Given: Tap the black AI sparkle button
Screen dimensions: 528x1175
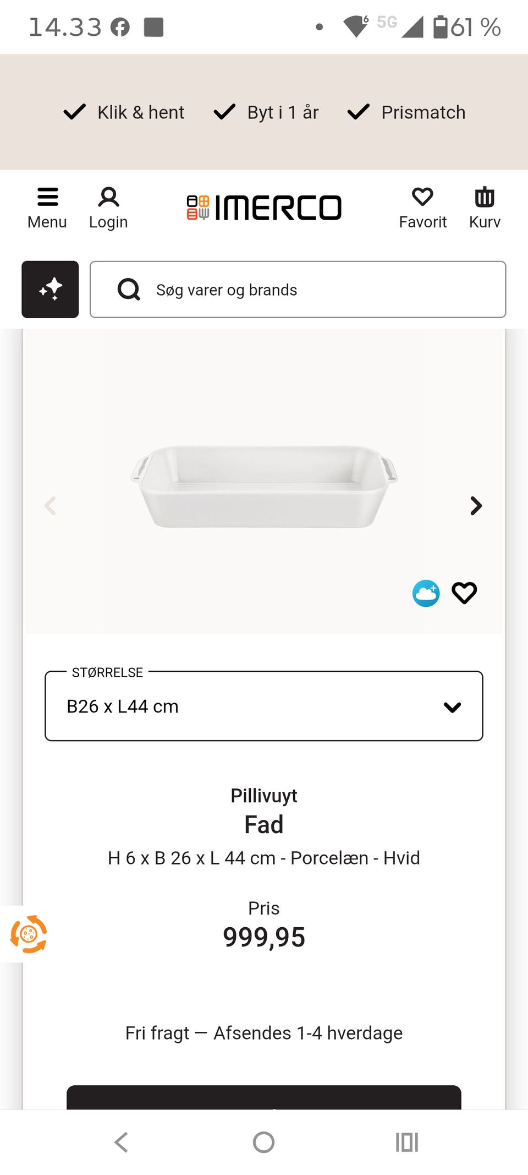Looking at the screenshot, I should point(50,289).
